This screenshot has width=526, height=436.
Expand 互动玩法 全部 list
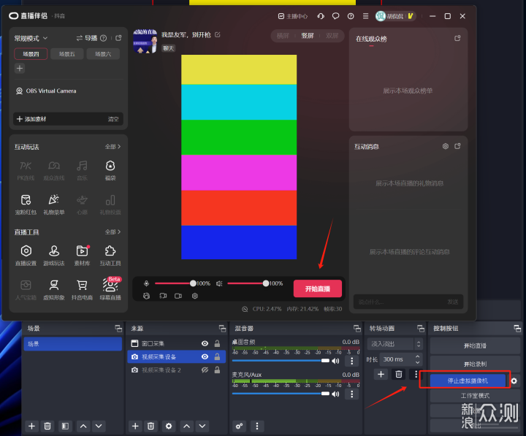point(113,147)
